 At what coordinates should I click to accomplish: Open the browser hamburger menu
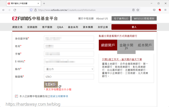[165, 10]
